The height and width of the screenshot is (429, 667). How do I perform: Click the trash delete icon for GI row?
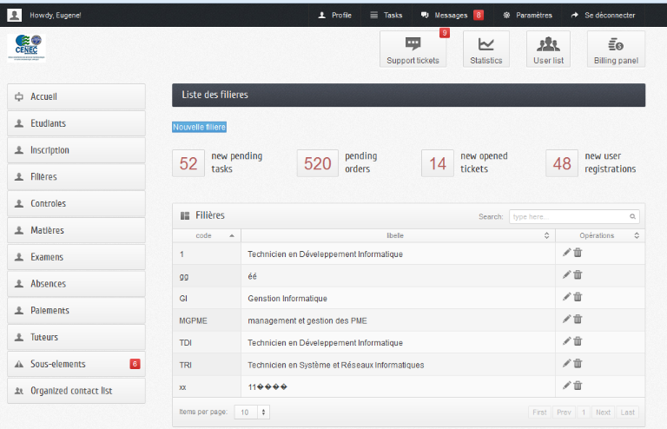click(x=578, y=297)
